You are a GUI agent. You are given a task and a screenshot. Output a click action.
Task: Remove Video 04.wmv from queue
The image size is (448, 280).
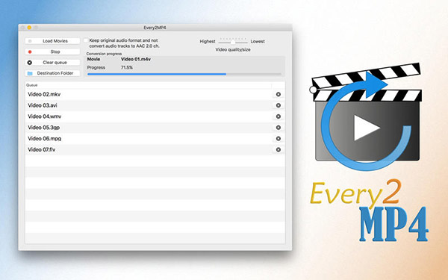(x=278, y=116)
